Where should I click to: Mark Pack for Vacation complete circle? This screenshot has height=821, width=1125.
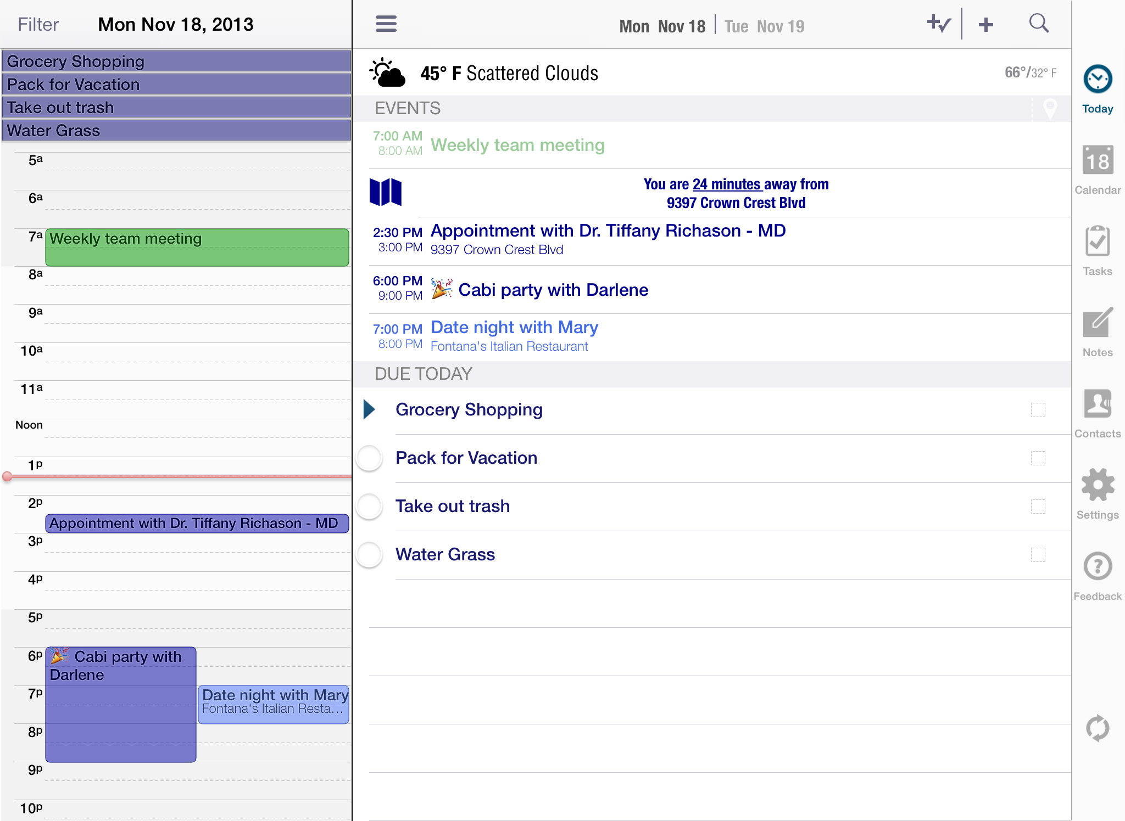pyautogui.click(x=370, y=458)
